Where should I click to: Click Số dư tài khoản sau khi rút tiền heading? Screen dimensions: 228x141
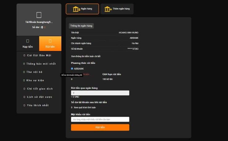coord(89,102)
